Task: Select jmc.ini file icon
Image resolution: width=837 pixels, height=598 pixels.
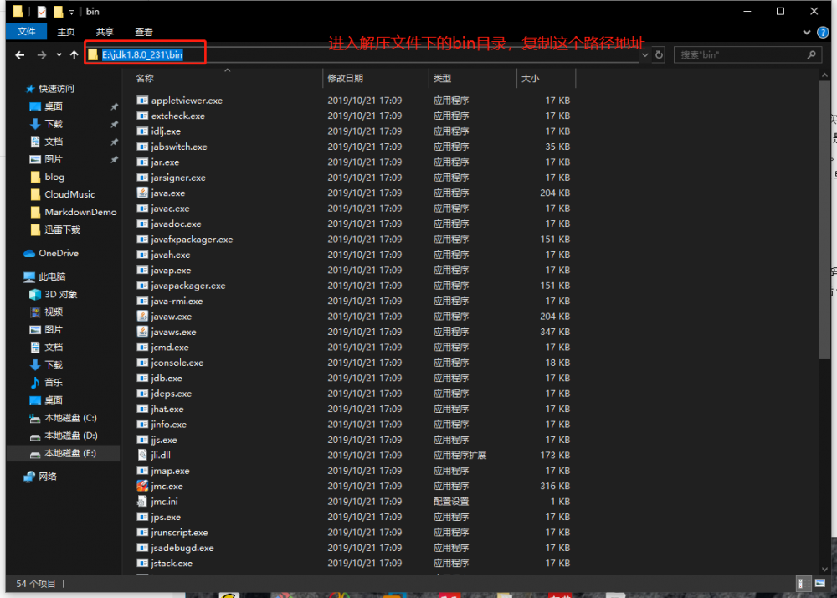Action: coord(142,502)
